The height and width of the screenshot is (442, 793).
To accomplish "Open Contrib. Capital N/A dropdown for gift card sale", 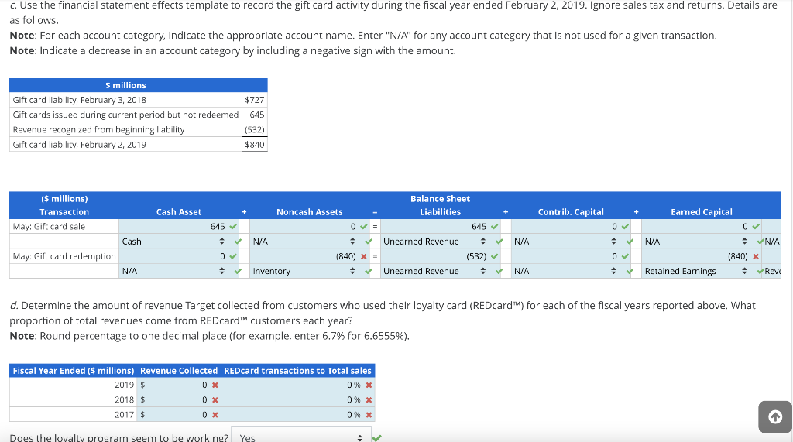I will point(565,242).
